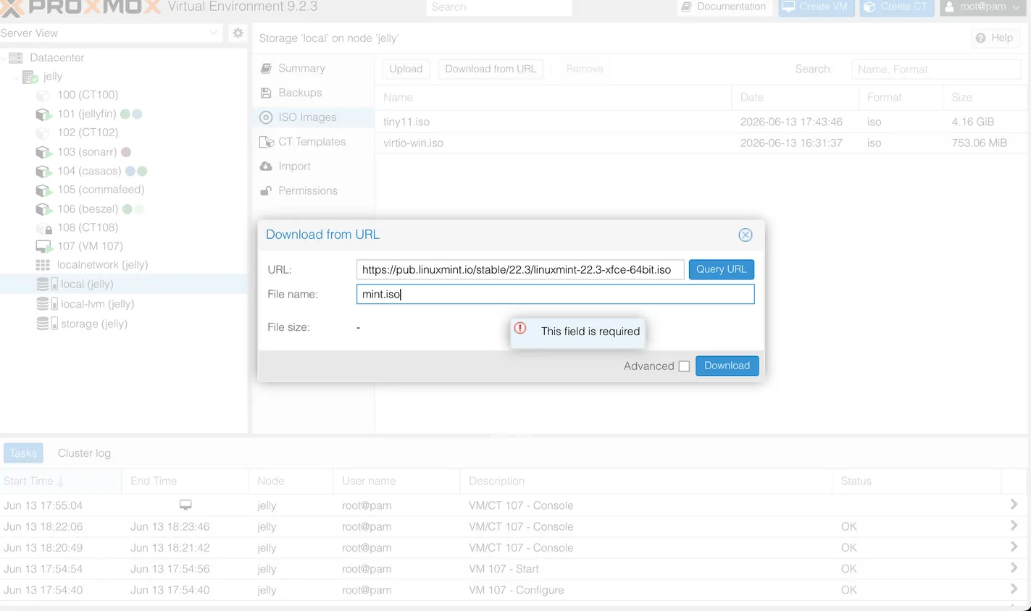Image resolution: width=1031 pixels, height=611 pixels.
Task: Click the container icon for 104 (casaos)
Action: (x=43, y=171)
